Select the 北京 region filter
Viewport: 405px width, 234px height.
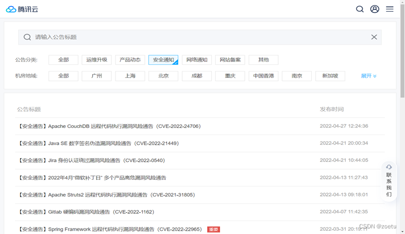point(163,76)
